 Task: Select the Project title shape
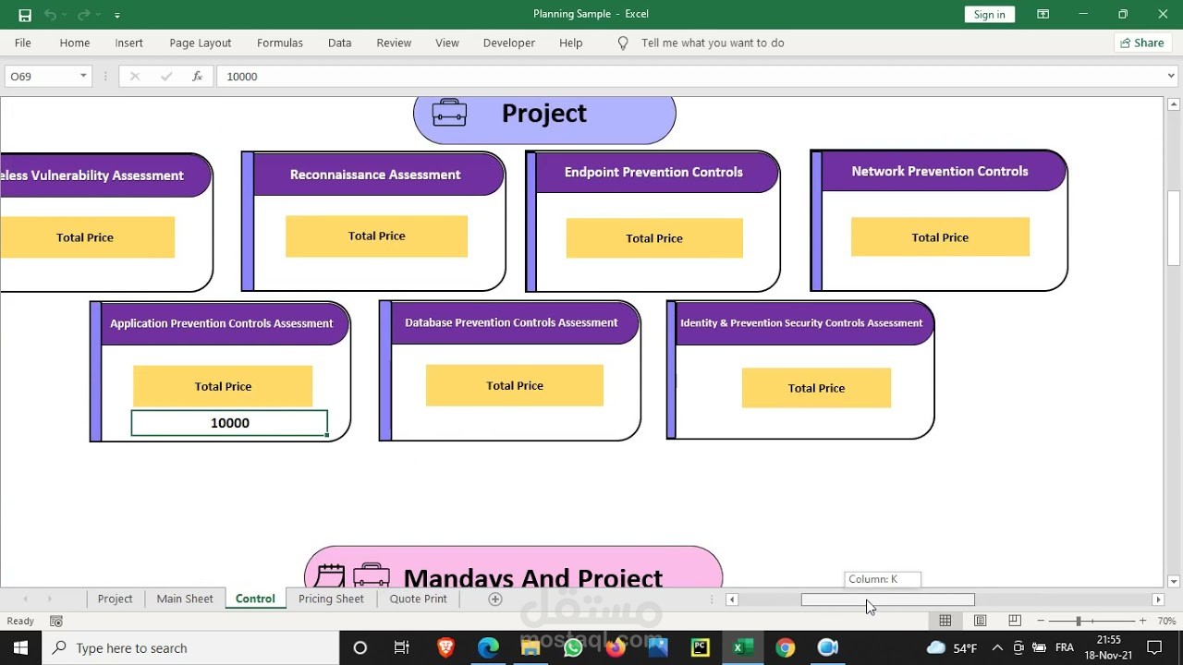tap(544, 118)
